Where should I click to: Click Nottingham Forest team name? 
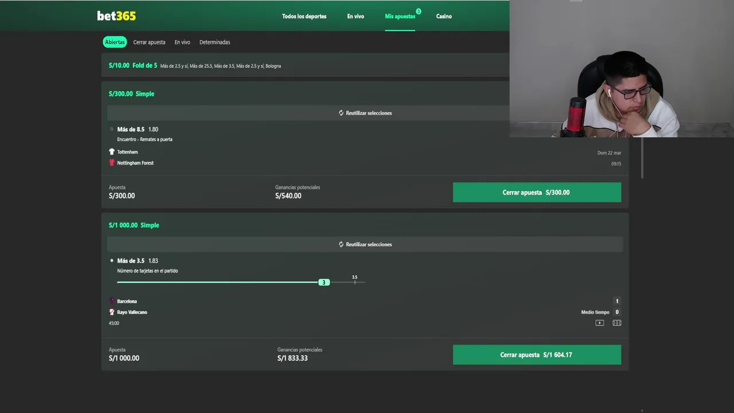135,163
